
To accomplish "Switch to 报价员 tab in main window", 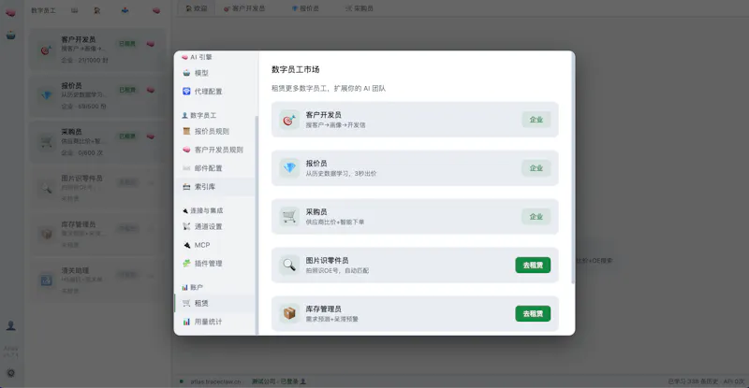I will [305, 8].
